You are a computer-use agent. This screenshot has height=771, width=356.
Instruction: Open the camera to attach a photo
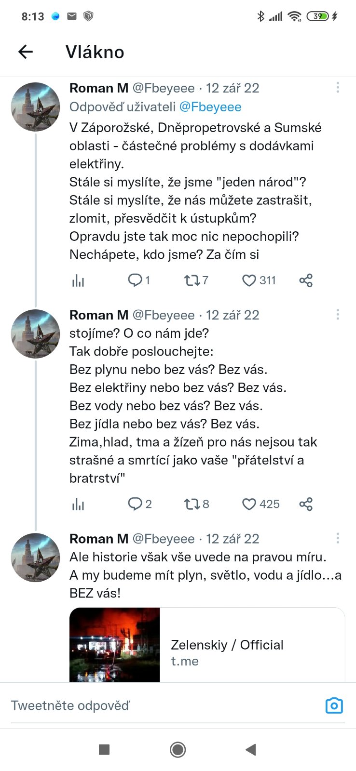[x=334, y=705]
